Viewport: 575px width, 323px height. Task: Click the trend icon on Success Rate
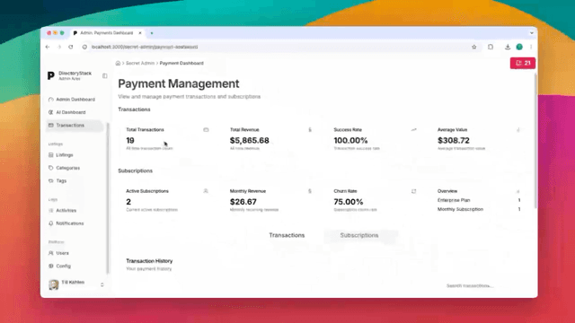tap(413, 129)
